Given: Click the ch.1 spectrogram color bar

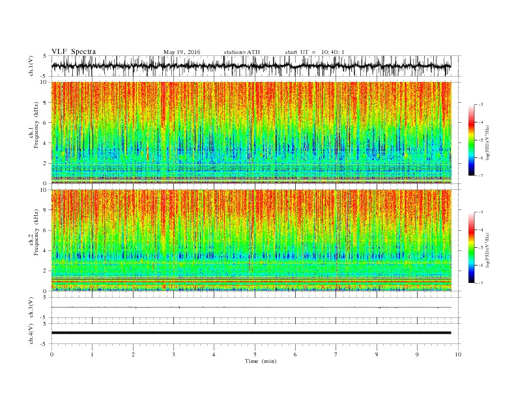Looking at the screenshot, I should (x=471, y=140).
